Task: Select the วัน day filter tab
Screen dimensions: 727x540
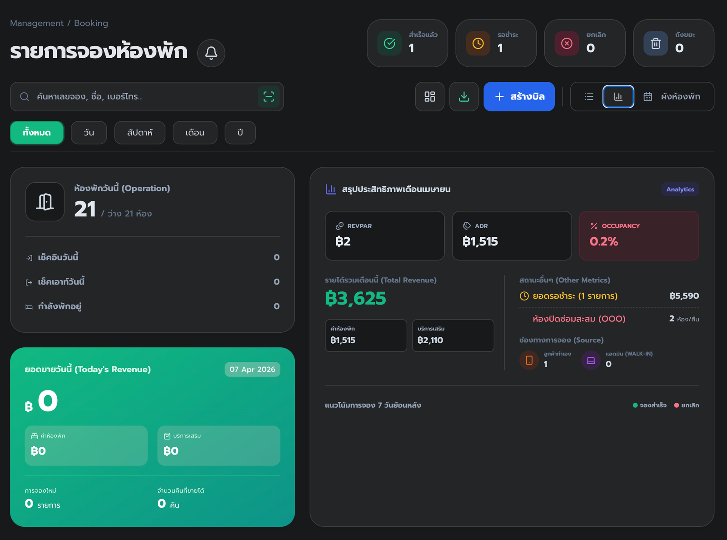Action: (x=89, y=133)
